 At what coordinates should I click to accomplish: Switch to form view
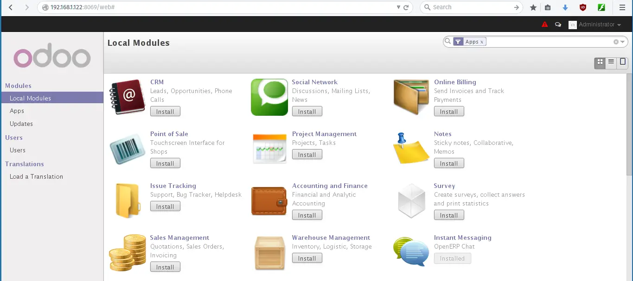(623, 62)
